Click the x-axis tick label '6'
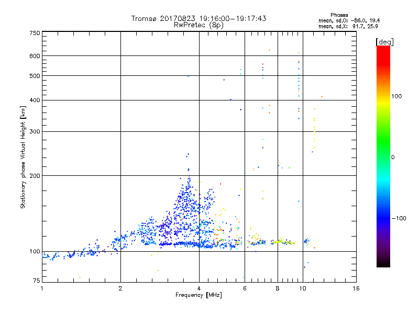 [x=245, y=288]
